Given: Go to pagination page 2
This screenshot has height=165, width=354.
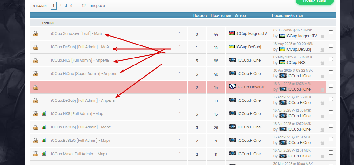Looking at the screenshot, I should (60, 6).
